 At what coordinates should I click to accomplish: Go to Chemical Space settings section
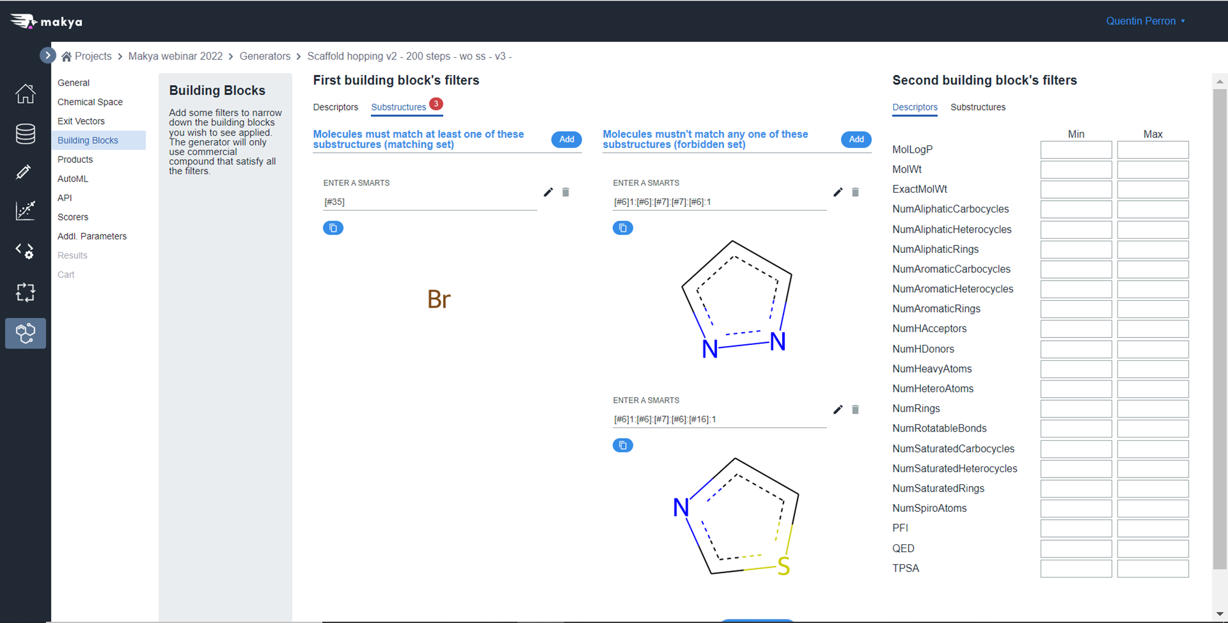click(90, 102)
